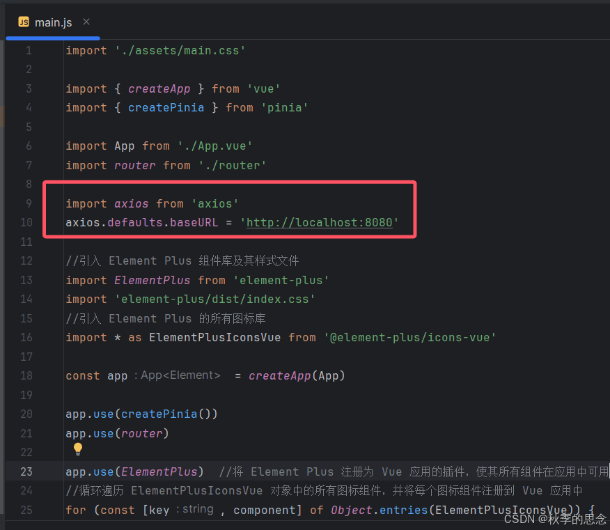
Task: Click axios identifier on line 9
Action: [x=131, y=204]
